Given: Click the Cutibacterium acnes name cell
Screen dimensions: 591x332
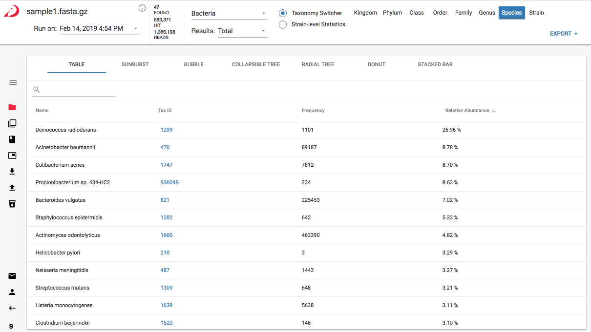Looking at the screenshot, I should coord(60,165).
